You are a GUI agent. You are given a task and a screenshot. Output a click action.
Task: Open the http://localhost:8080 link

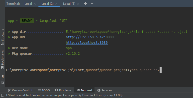click(87, 43)
